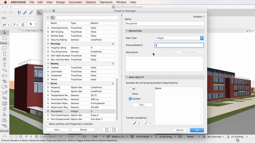This screenshot has width=255, height=143.
Task: Select the Fire Classification property row
Action: point(80,115)
